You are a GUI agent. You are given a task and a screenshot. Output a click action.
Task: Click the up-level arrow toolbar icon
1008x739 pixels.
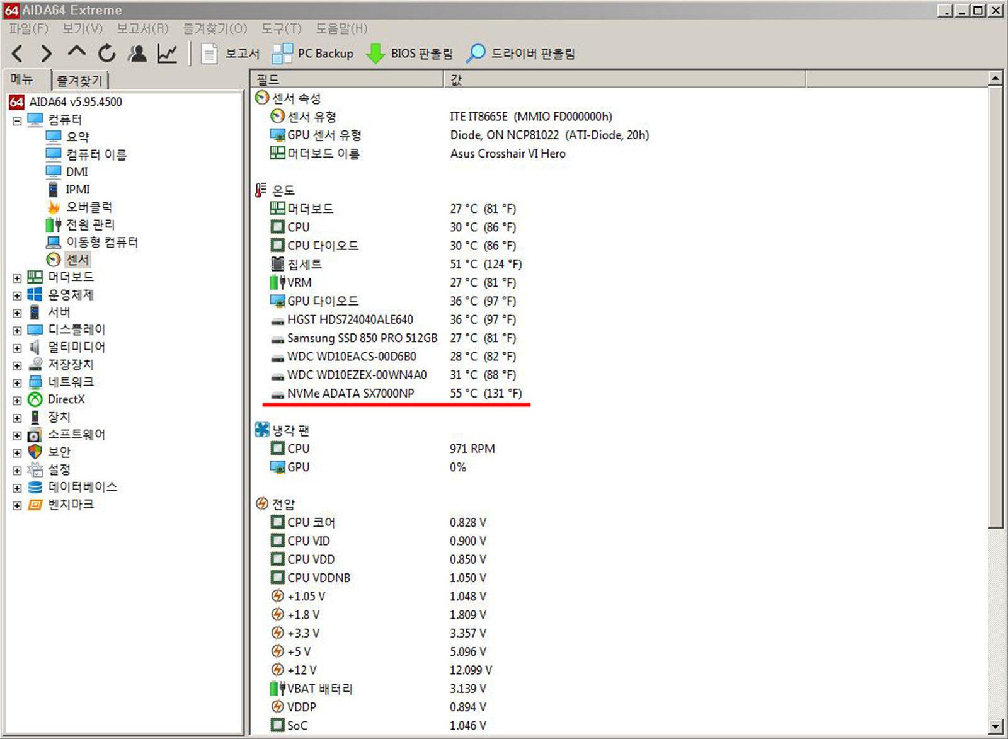(76, 53)
